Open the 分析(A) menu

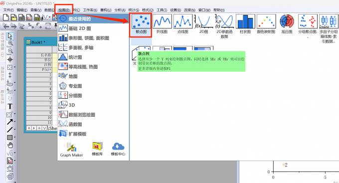120,10
